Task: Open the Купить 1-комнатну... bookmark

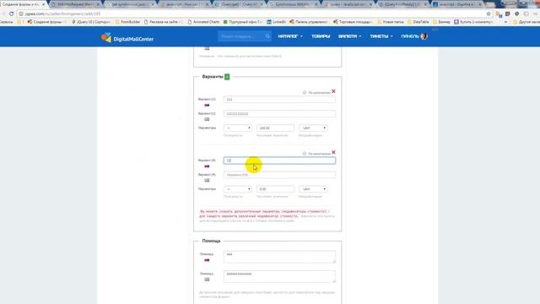Action: pyautogui.click(x=474, y=22)
